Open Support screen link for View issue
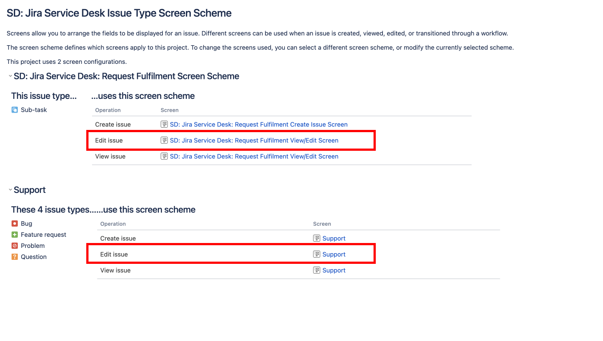Image resolution: width=603 pixels, height=341 pixels. point(334,270)
